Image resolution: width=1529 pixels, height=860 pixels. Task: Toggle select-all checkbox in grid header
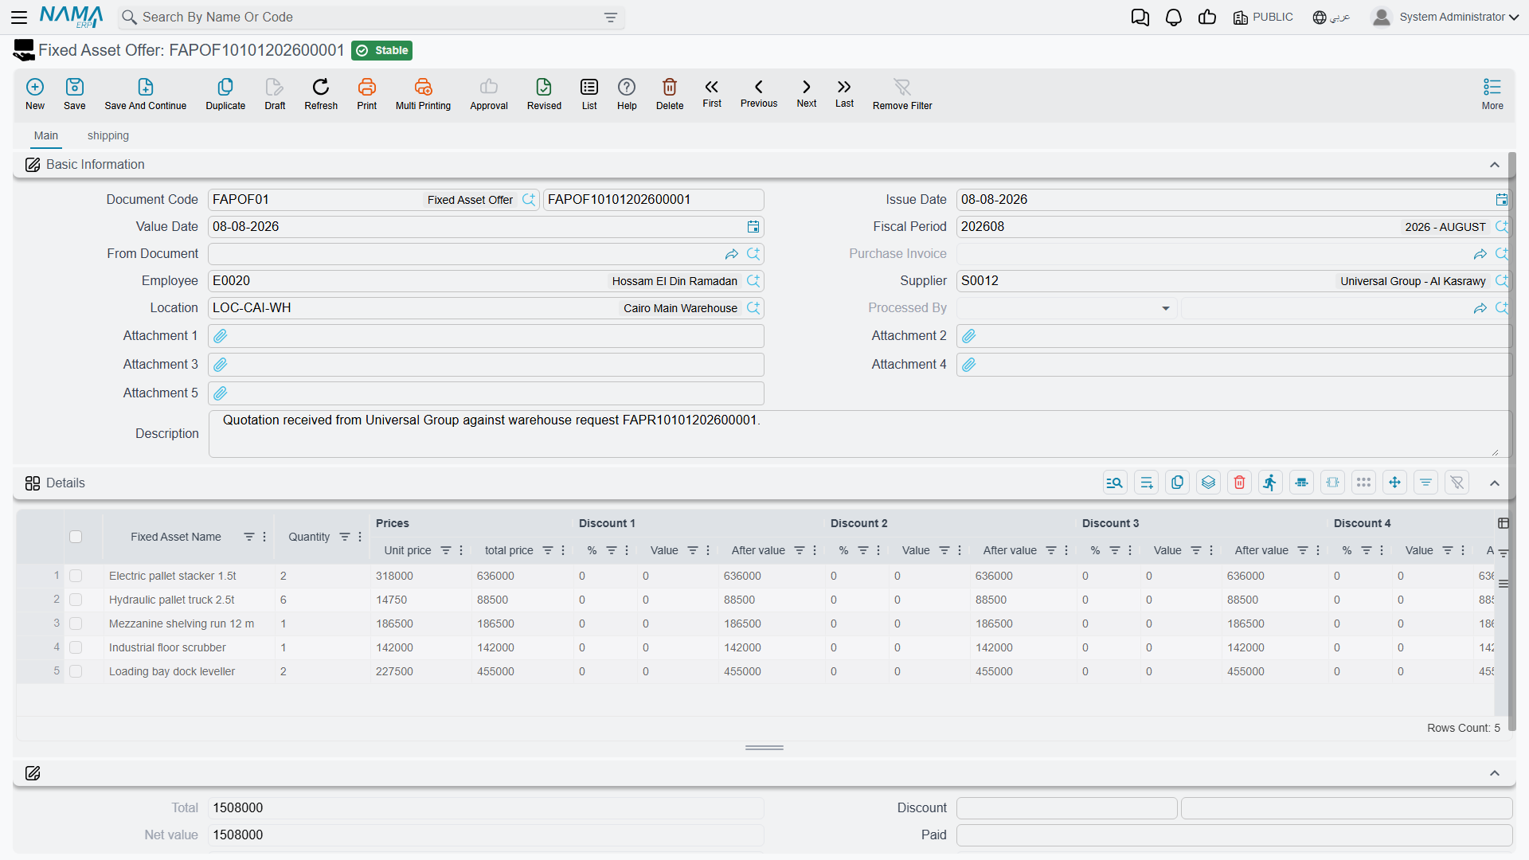76,537
